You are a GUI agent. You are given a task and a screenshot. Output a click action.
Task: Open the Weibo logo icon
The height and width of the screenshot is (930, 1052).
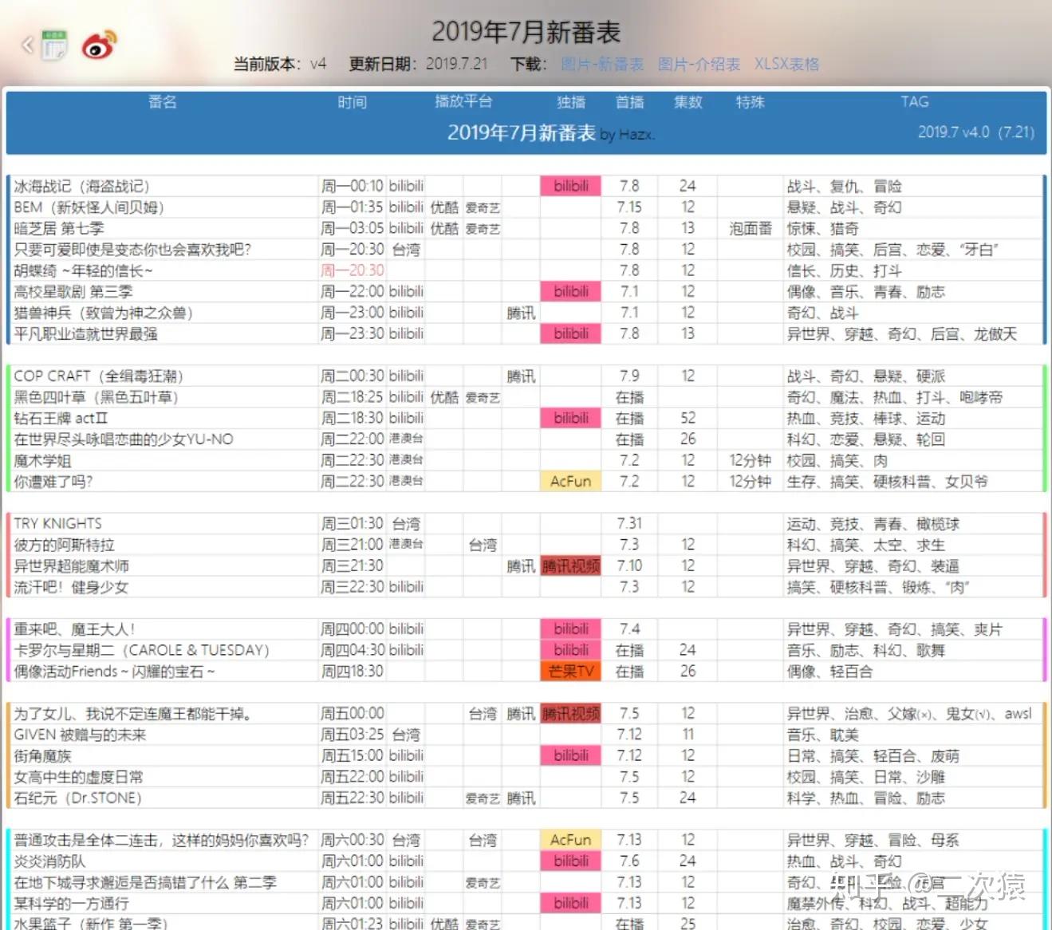[x=99, y=45]
